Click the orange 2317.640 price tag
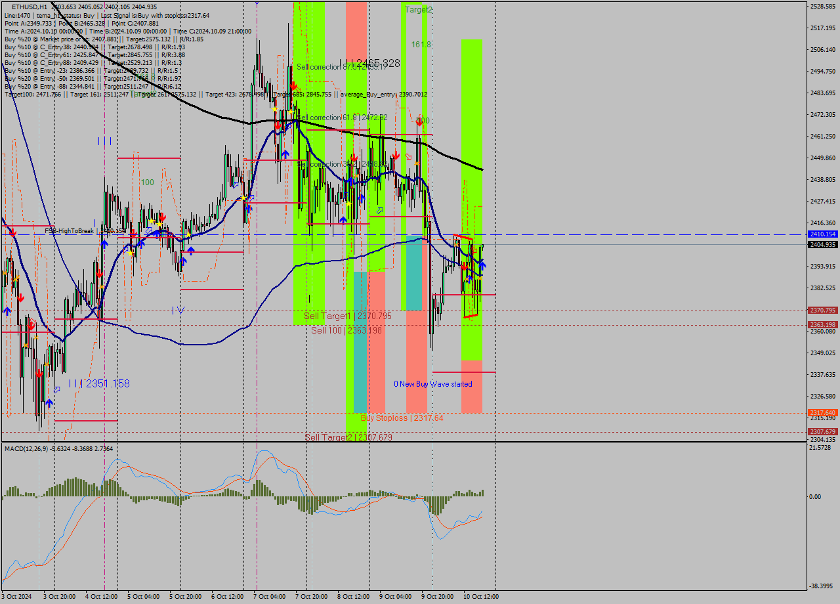Image resolution: width=840 pixels, height=604 pixels. (823, 413)
